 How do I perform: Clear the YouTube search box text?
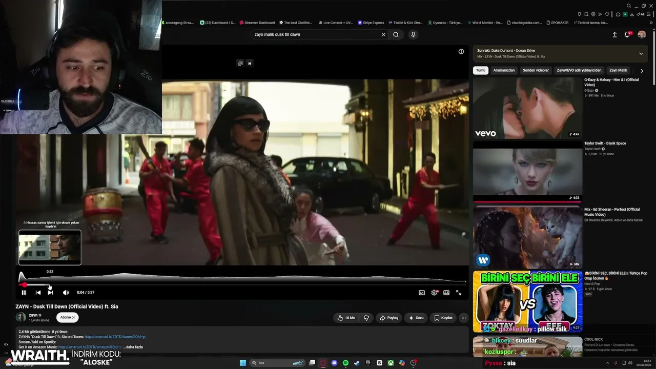pos(383,34)
